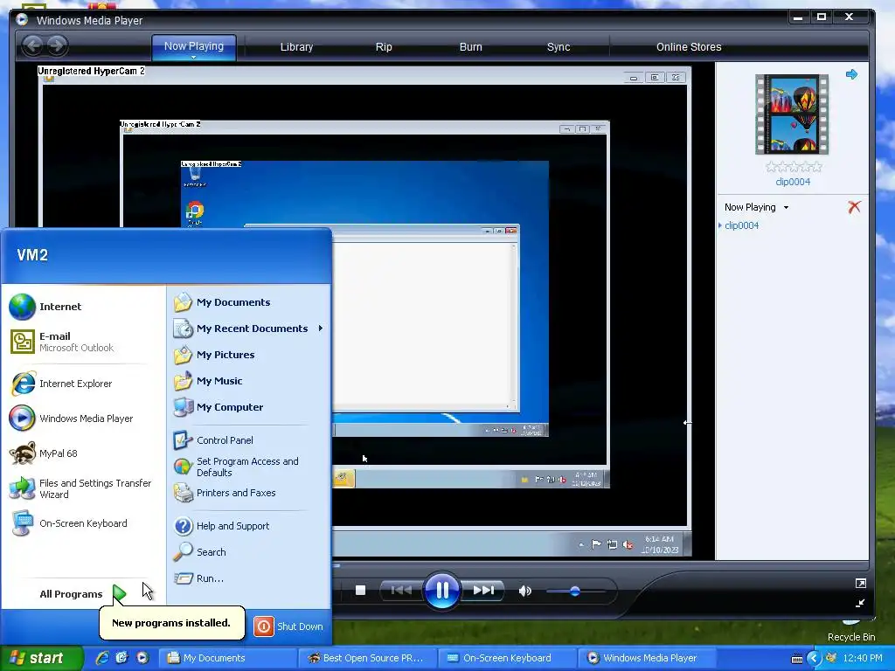Click Windows Media Player taskbar button
The height and width of the screenshot is (671, 895).
[649, 658]
